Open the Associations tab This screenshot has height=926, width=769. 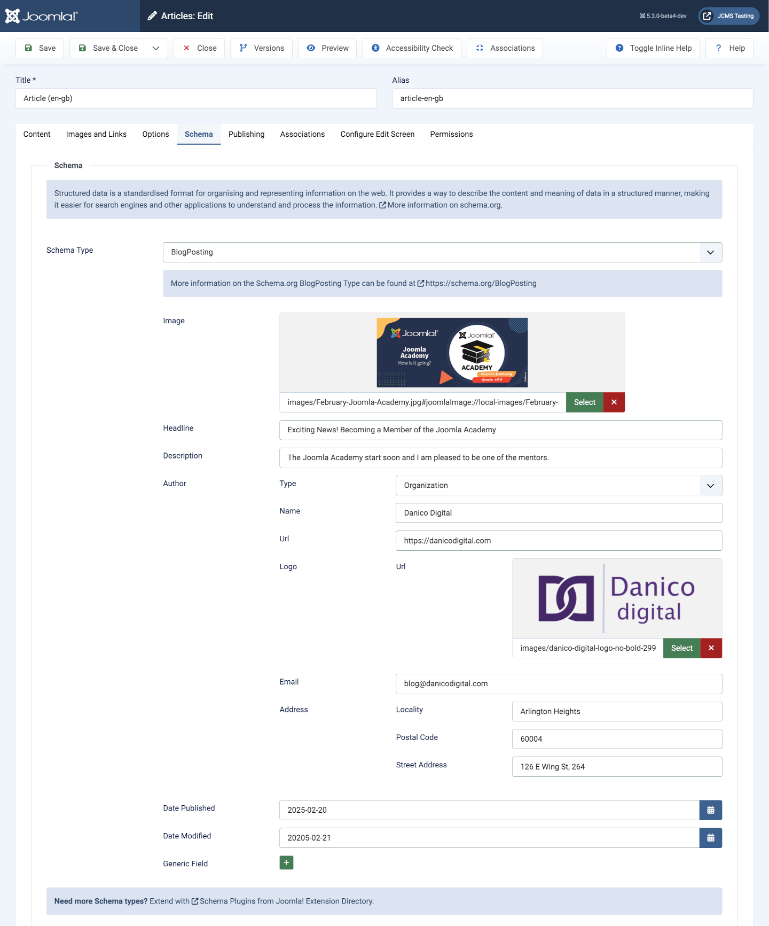302,134
